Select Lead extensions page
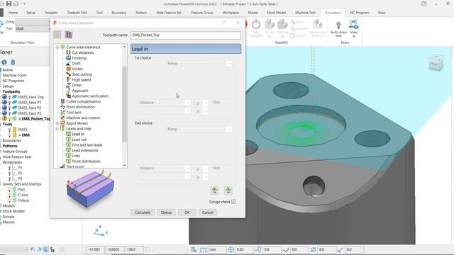454x255 pixels. coord(85,150)
